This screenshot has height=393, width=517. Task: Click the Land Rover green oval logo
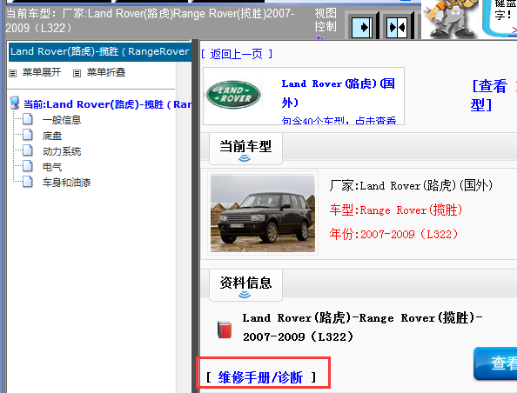tap(233, 95)
